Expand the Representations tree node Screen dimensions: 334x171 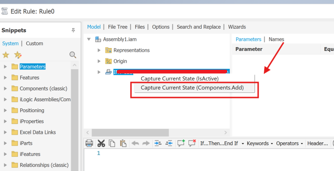click(x=99, y=50)
